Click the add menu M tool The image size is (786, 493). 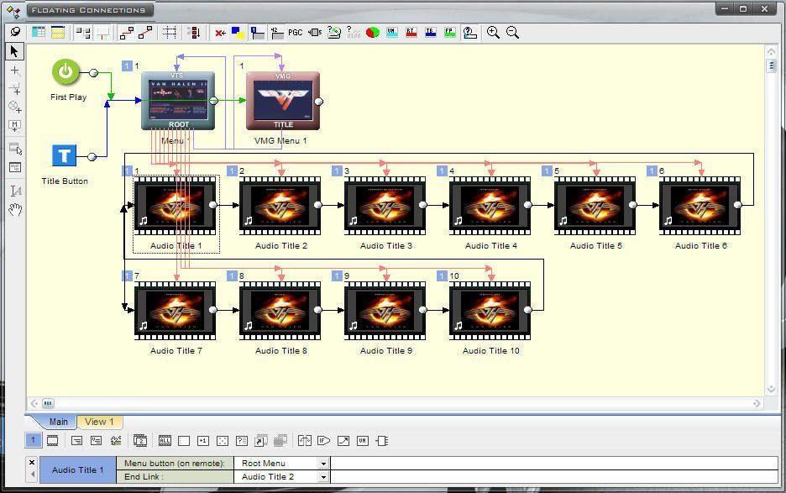click(14, 126)
